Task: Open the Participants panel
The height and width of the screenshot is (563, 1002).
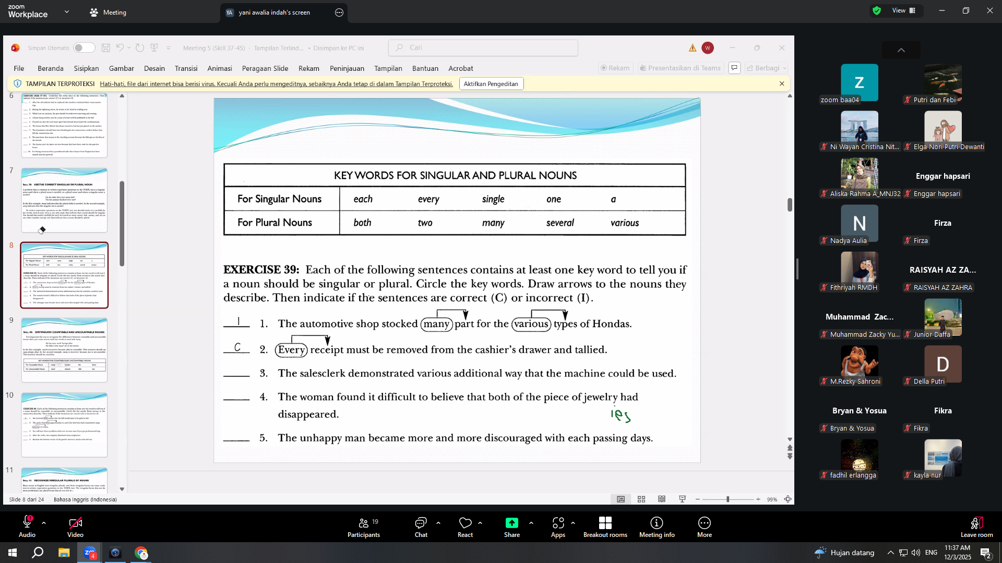Action: (x=364, y=527)
